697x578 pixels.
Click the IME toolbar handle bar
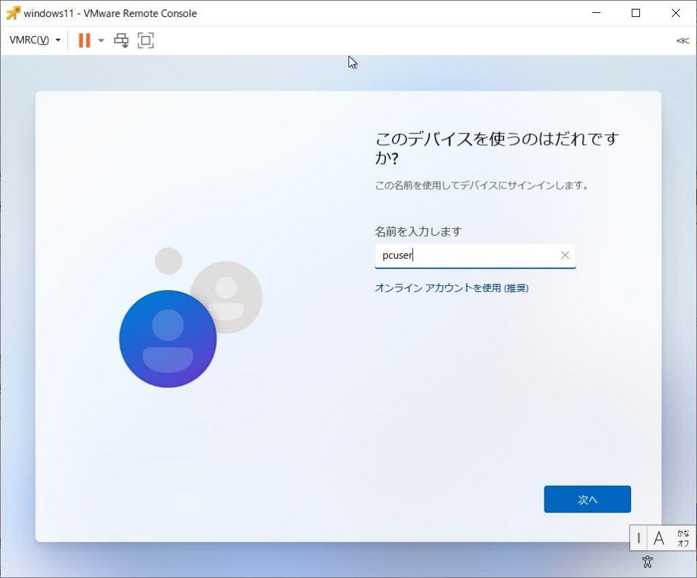tap(638, 539)
